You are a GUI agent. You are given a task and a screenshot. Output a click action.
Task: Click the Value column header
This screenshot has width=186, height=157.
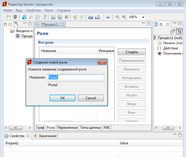point(150,143)
